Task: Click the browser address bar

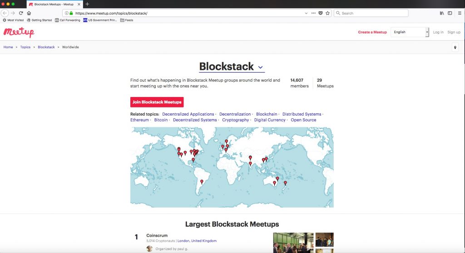Action: [190, 13]
